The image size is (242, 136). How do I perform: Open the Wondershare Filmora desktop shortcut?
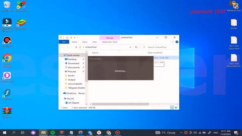pos(7,25)
